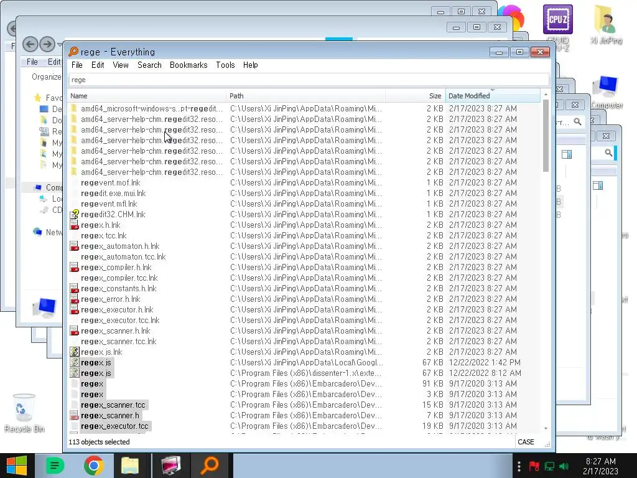
Task: Click Everything magnifier icon in title bar
Action: click(x=73, y=52)
